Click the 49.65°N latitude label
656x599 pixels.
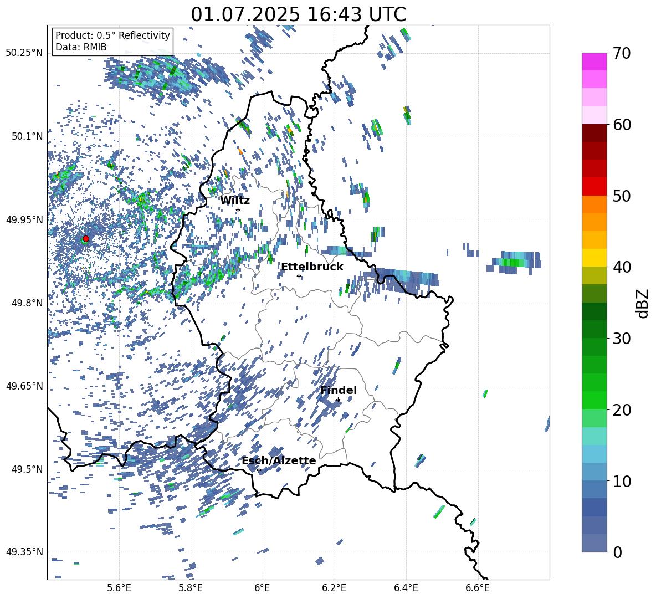(x=24, y=386)
